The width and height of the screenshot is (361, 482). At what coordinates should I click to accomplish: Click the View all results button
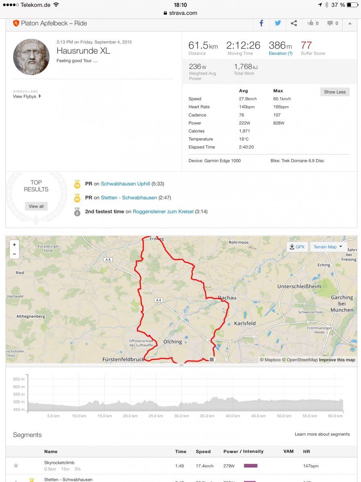[36, 206]
